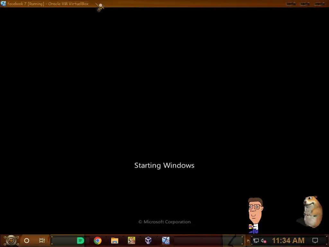Open VirtualBox Manager cube icon on taskbar

click(x=148, y=241)
